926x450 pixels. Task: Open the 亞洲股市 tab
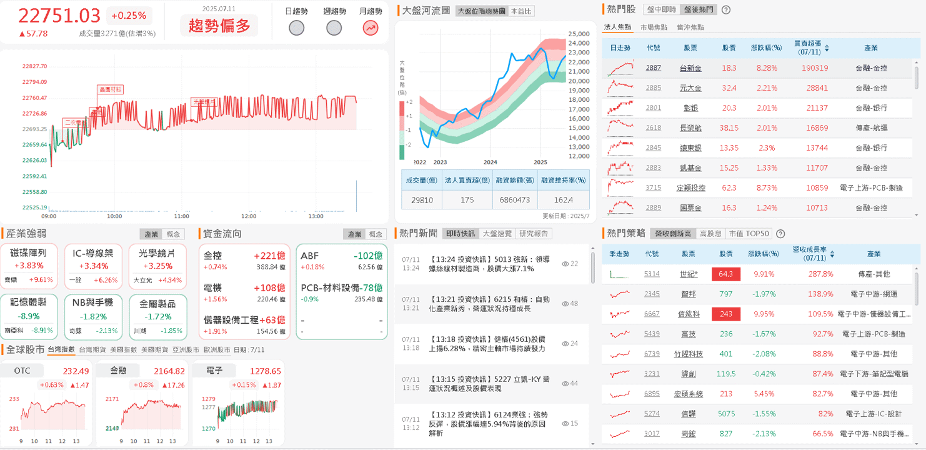click(186, 350)
